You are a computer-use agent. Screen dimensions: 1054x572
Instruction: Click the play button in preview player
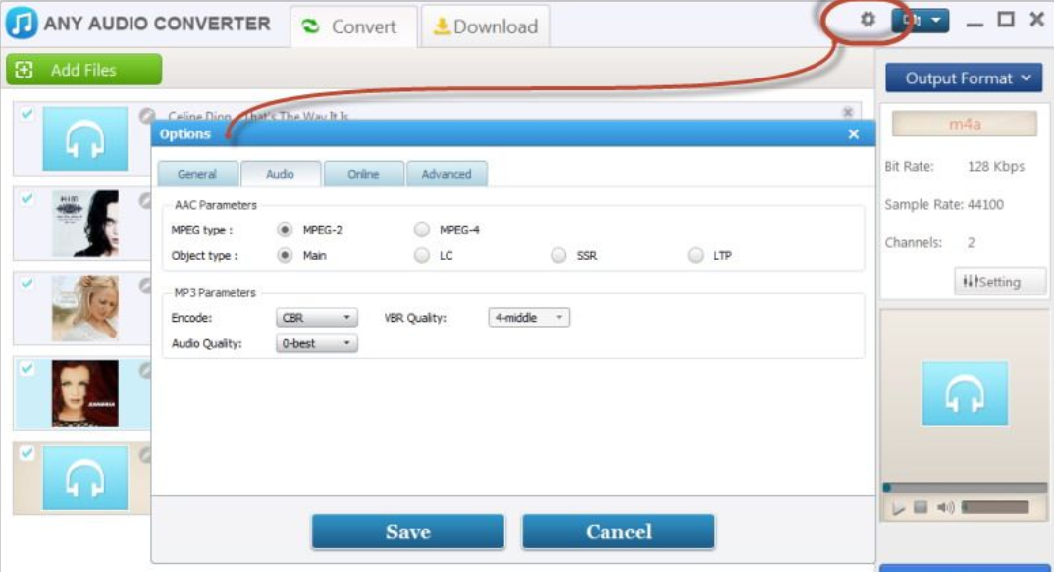point(899,508)
